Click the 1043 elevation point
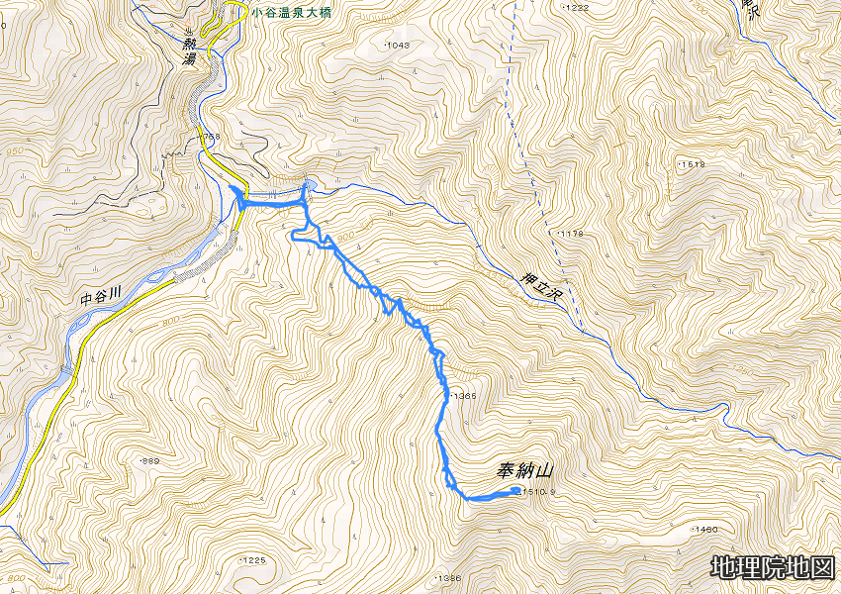The width and height of the screenshot is (841, 594). (398, 46)
